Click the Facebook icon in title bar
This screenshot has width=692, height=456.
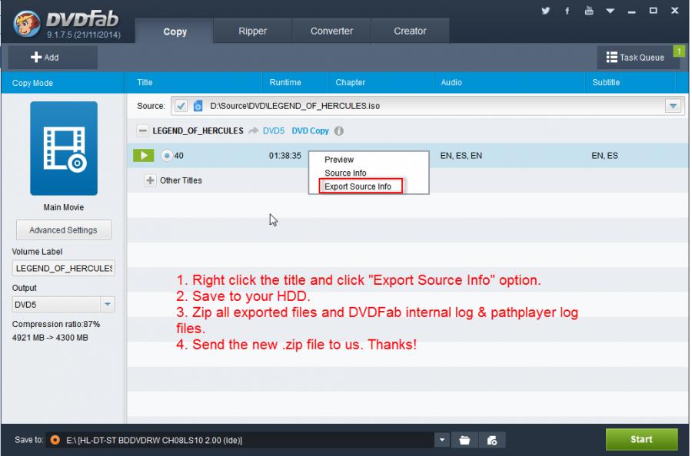[567, 11]
